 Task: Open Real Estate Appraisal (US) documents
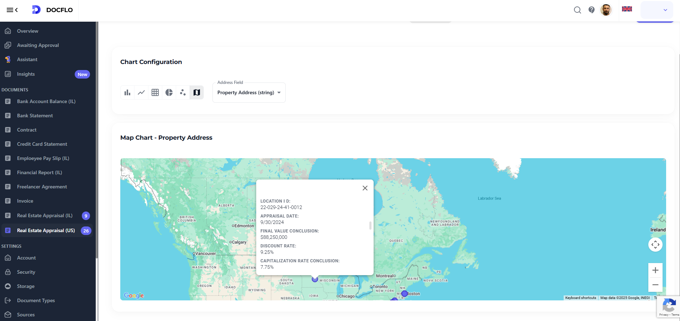tap(46, 230)
